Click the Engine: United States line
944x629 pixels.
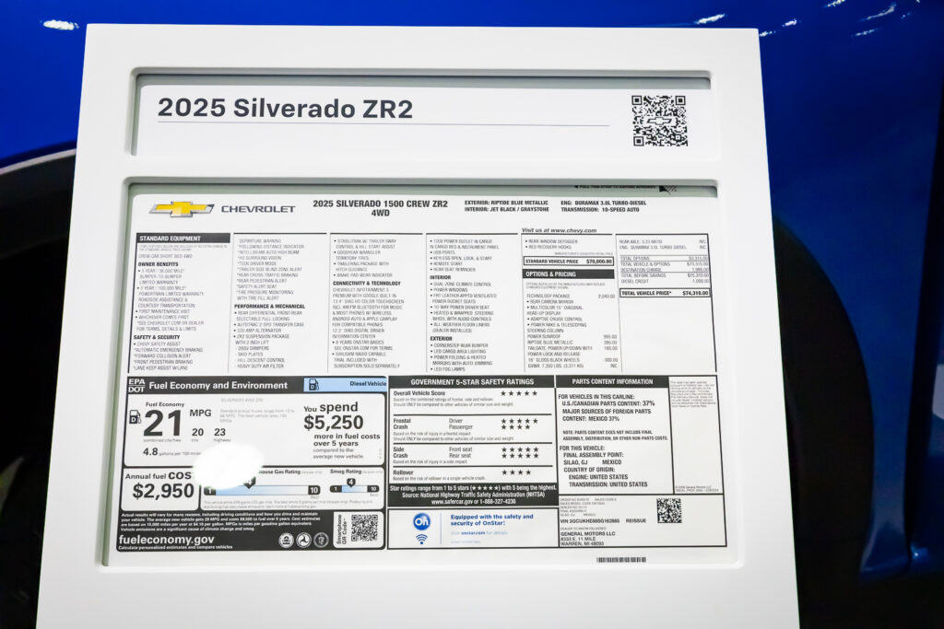pos(597,477)
